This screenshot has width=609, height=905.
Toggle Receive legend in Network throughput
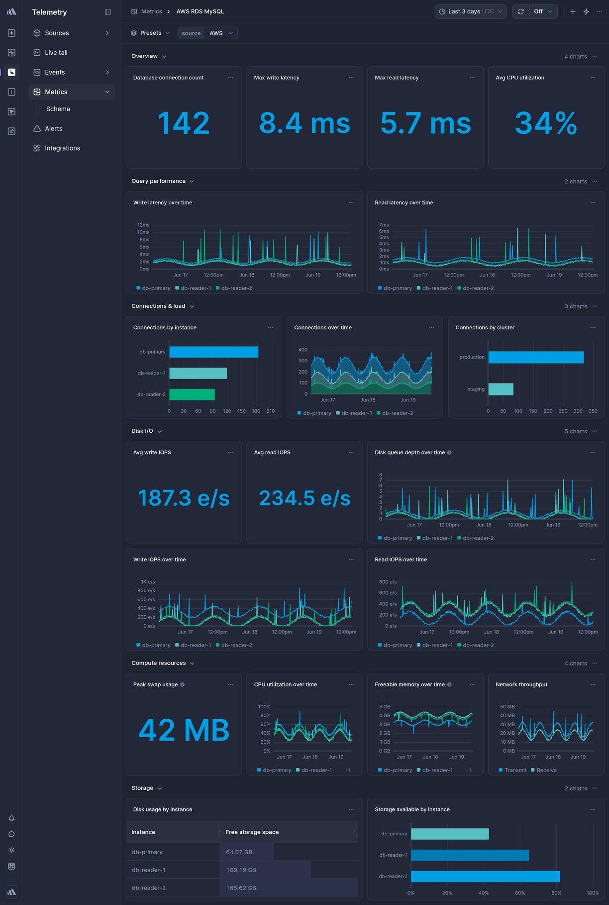pyautogui.click(x=544, y=770)
